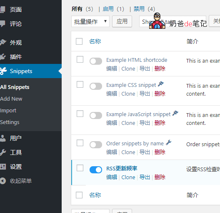Sort by 名称 column in table footer
Image resolution: width=220 pixels, height=213 pixels.
tap(95, 195)
